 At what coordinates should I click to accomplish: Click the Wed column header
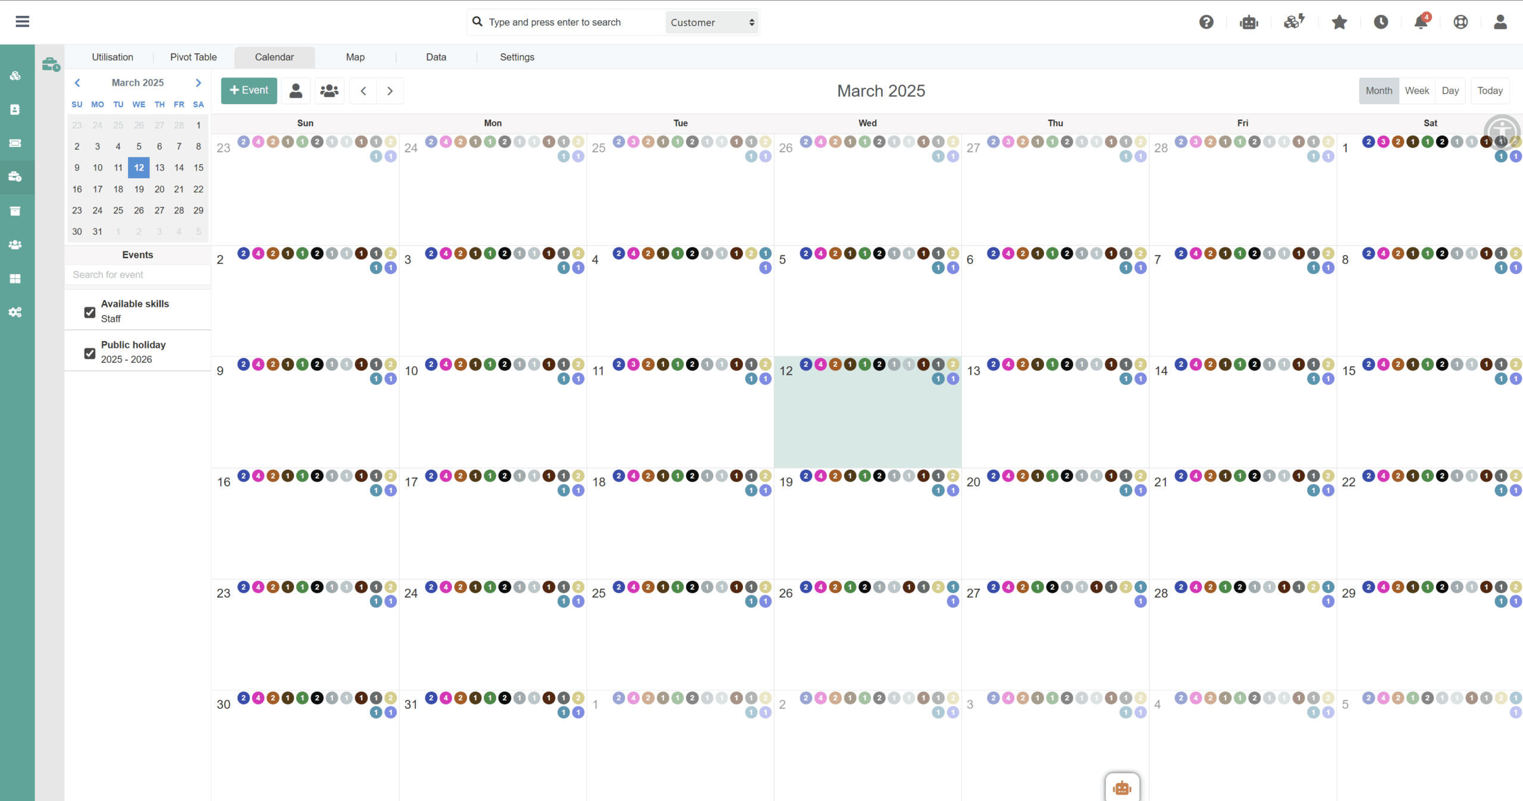pyautogui.click(x=867, y=123)
